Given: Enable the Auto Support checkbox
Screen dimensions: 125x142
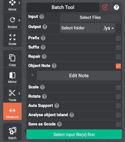Looking at the screenshot, I should (x=118, y=106).
